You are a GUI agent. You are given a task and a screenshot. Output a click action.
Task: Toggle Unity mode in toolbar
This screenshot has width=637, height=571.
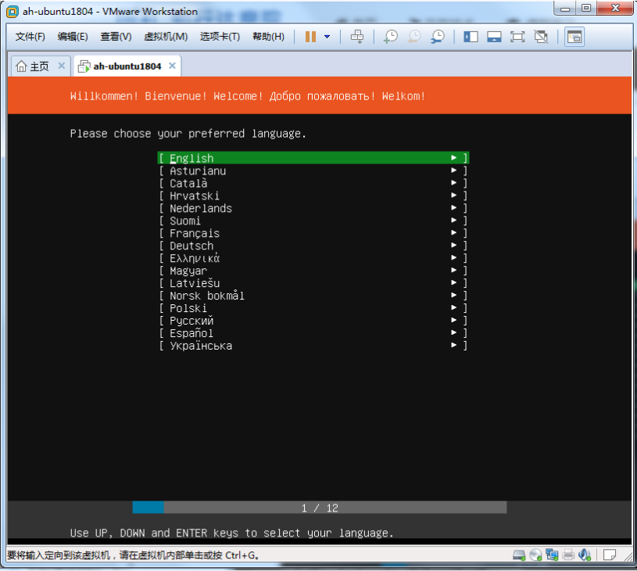(x=541, y=37)
